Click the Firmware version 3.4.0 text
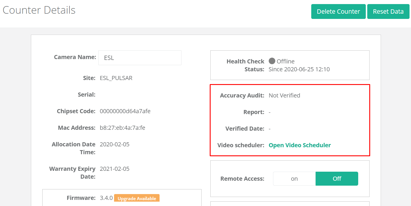 pyautogui.click(x=105, y=198)
